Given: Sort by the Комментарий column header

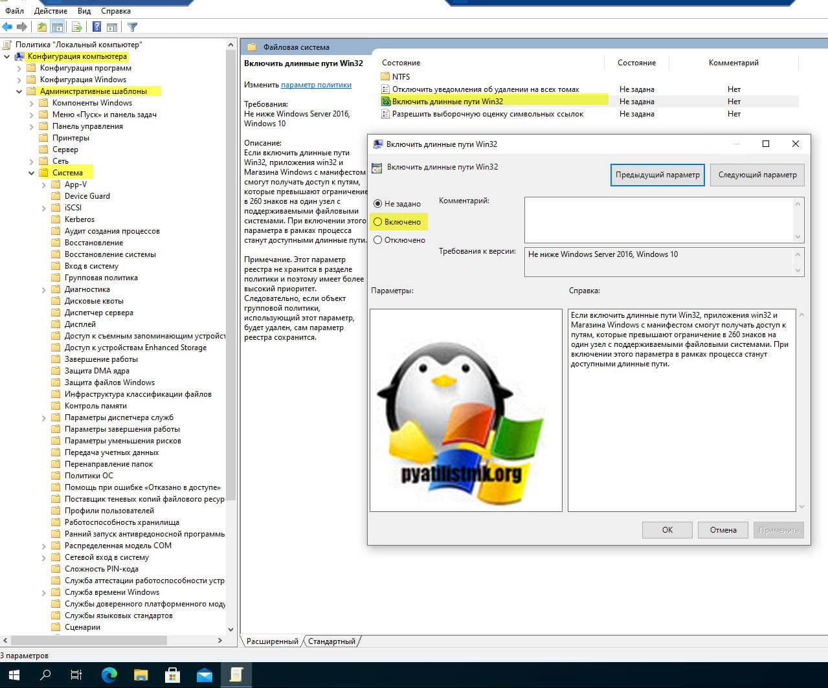Looking at the screenshot, I should 733,63.
